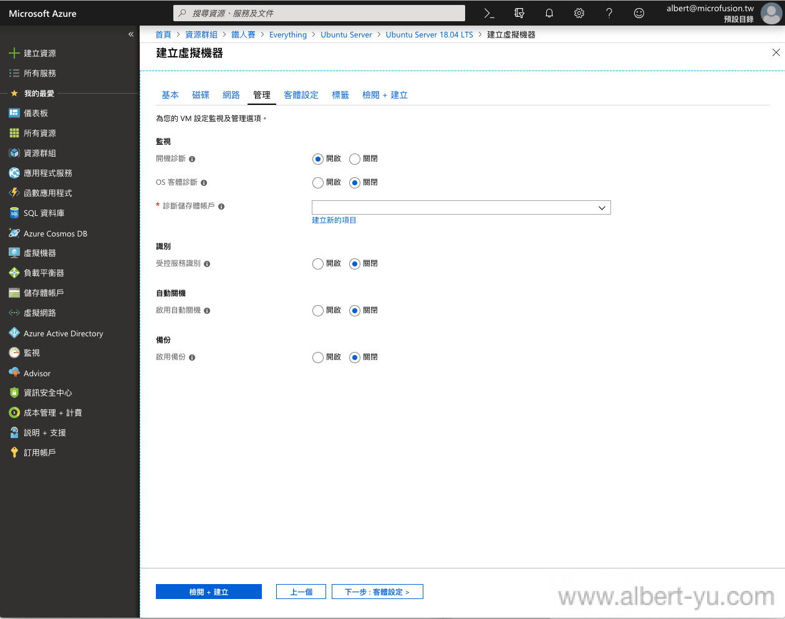Open 應用程式服務 icon
Viewport: 785px width, 619px height.
coord(14,173)
